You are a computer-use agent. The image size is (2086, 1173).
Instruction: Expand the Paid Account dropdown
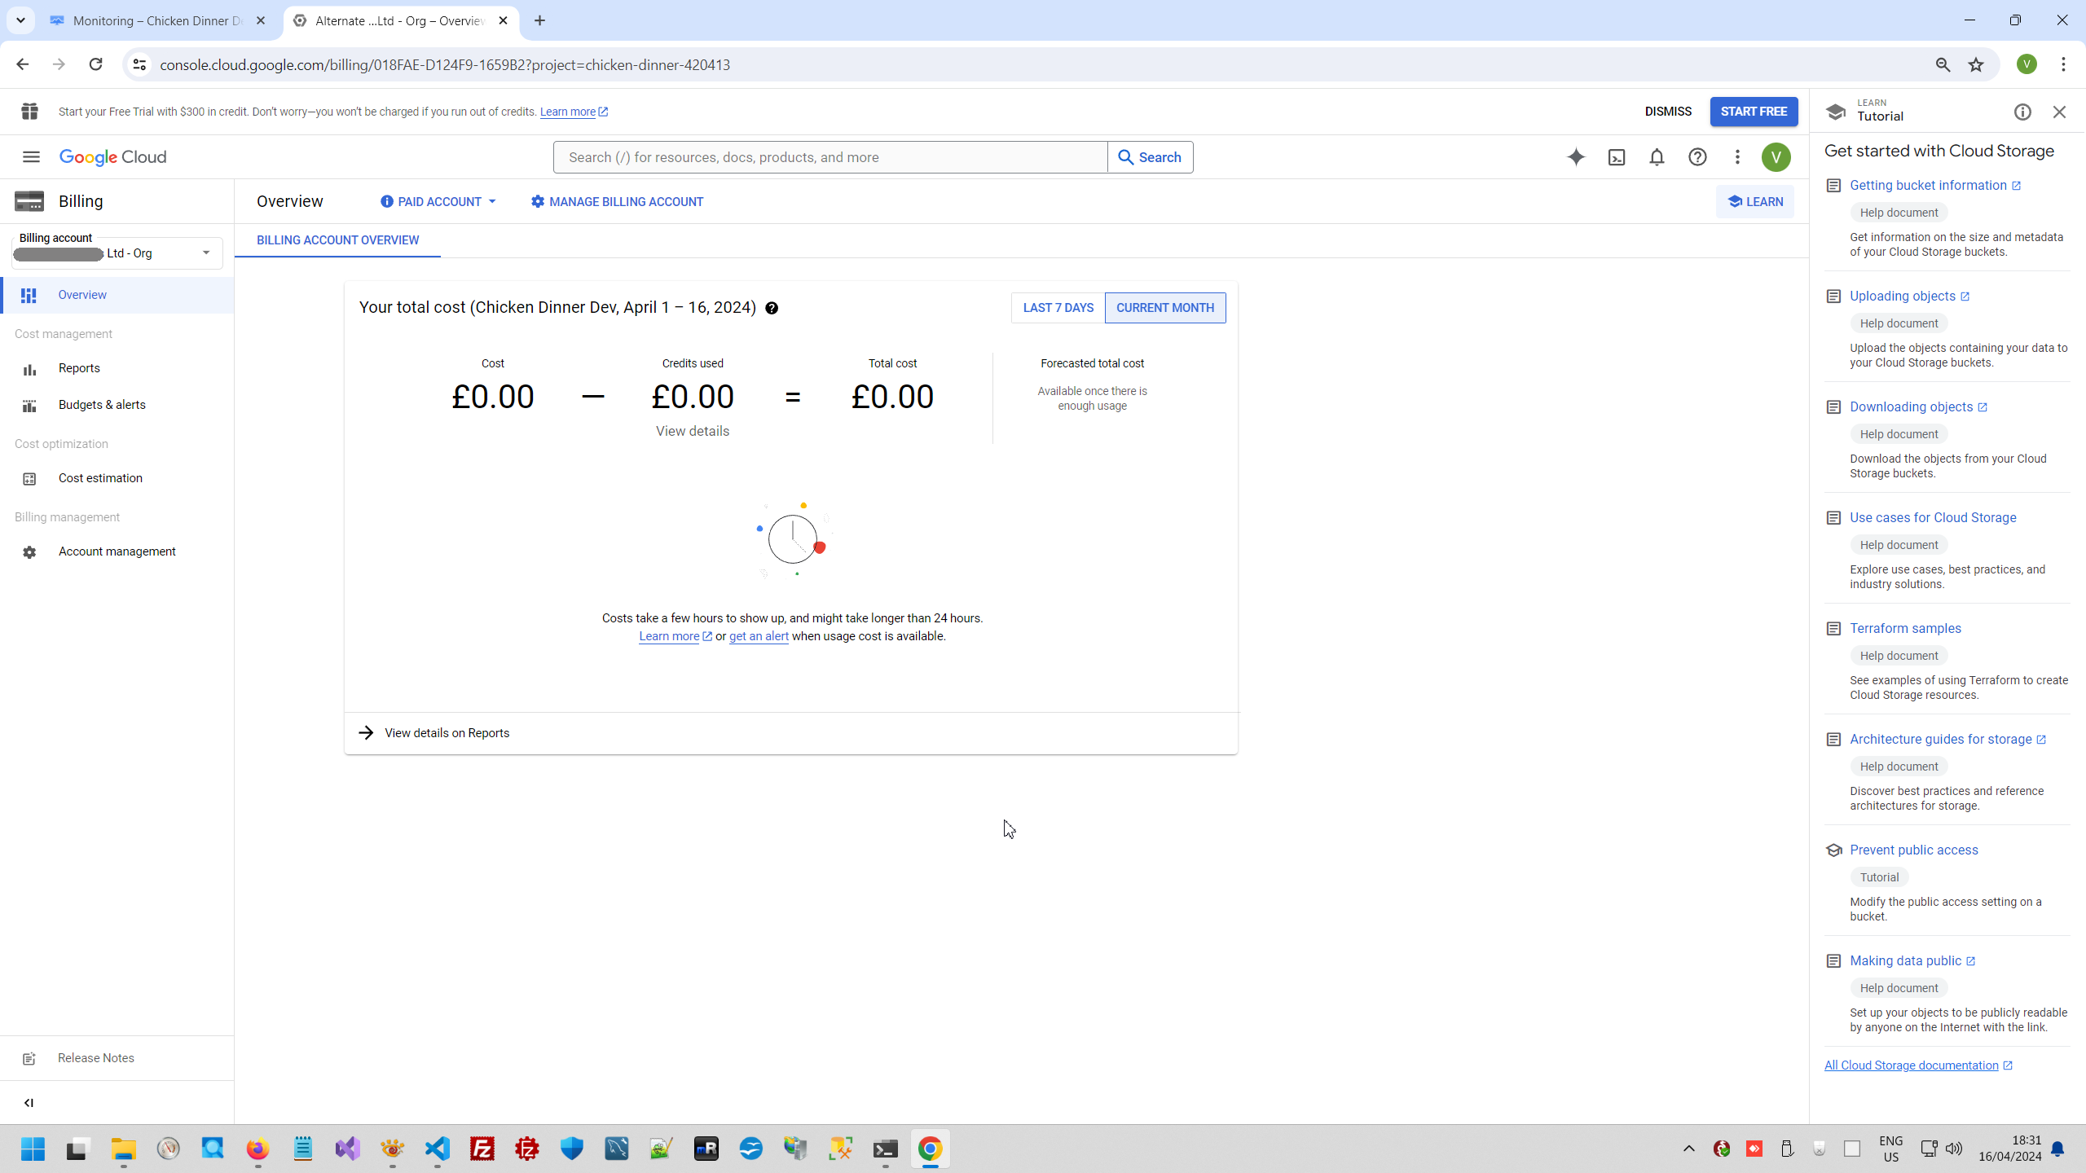438,202
